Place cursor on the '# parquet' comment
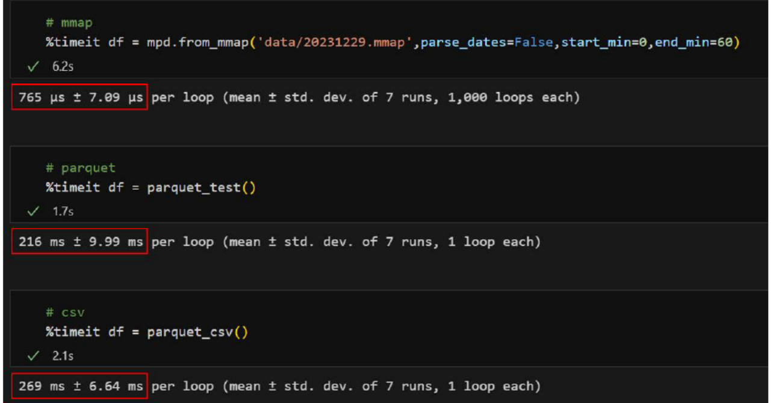This screenshot has height=403, width=773. point(81,168)
